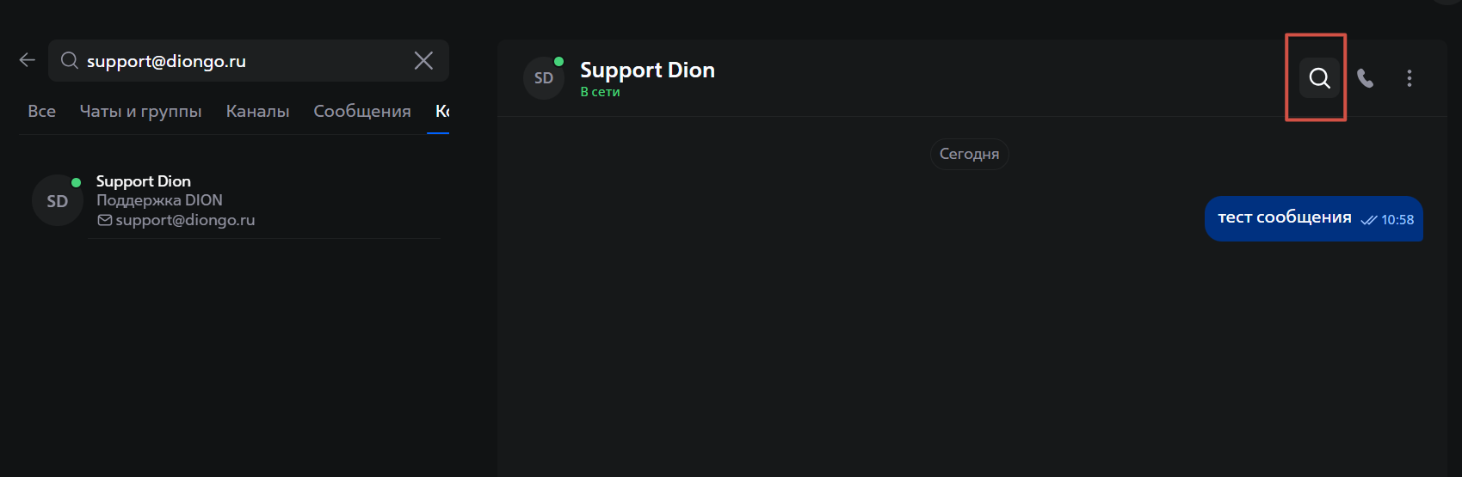Open search within the Support Dion chat
The height and width of the screenshot is (477, 1462).
pyautogui.click(x=1319, y=78)
